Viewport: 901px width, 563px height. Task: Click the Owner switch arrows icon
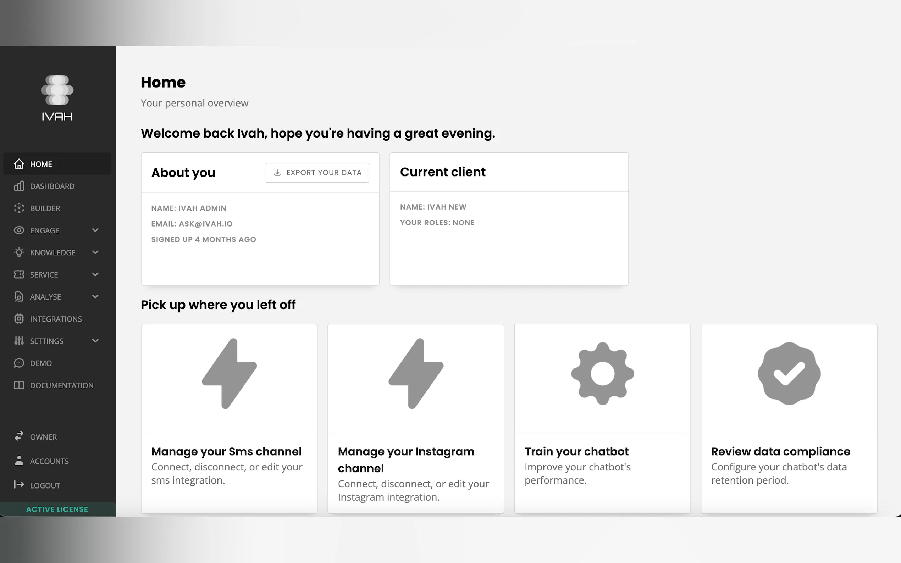click(19, 436)
